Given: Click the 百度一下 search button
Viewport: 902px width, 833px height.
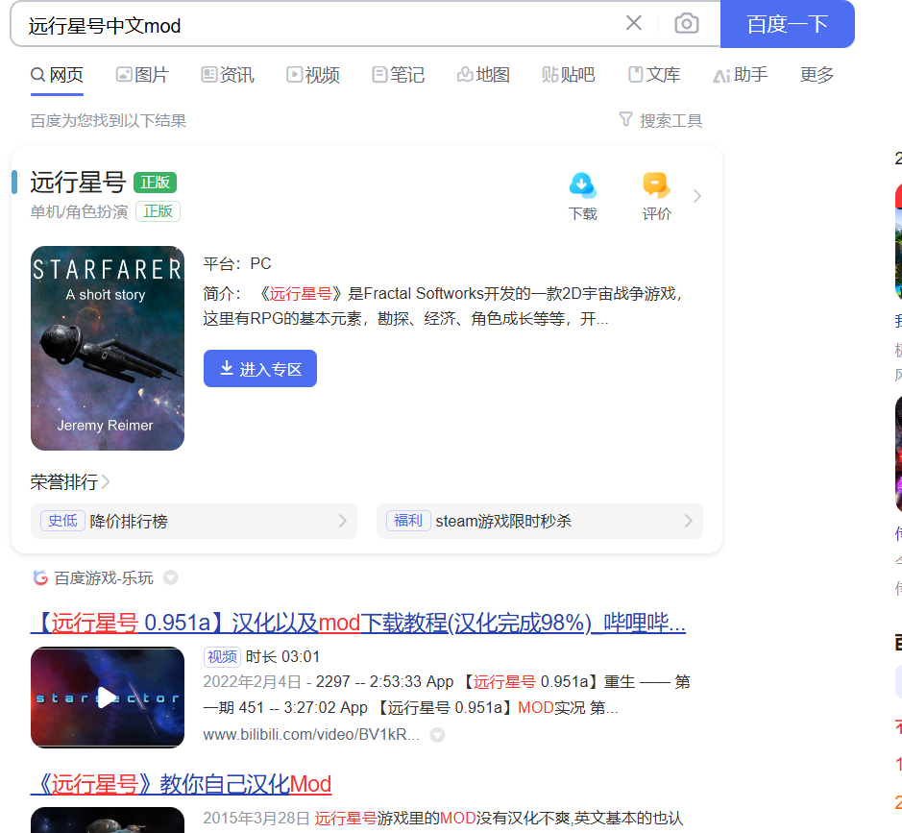Looking at the screenshot, I should (x=788, y=23).
